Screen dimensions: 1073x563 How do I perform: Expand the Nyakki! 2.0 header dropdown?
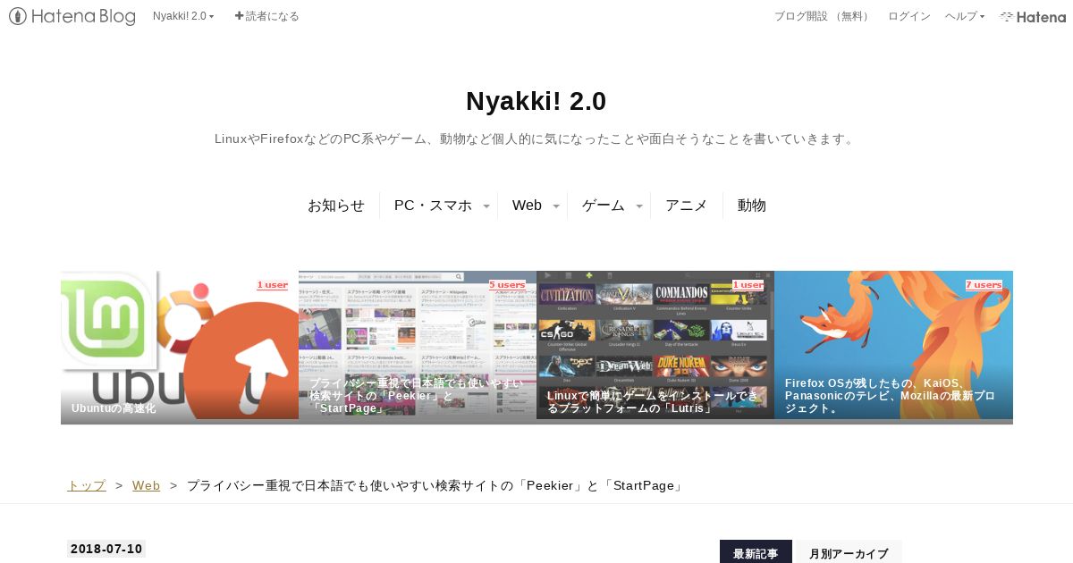(x=183, y=16)
